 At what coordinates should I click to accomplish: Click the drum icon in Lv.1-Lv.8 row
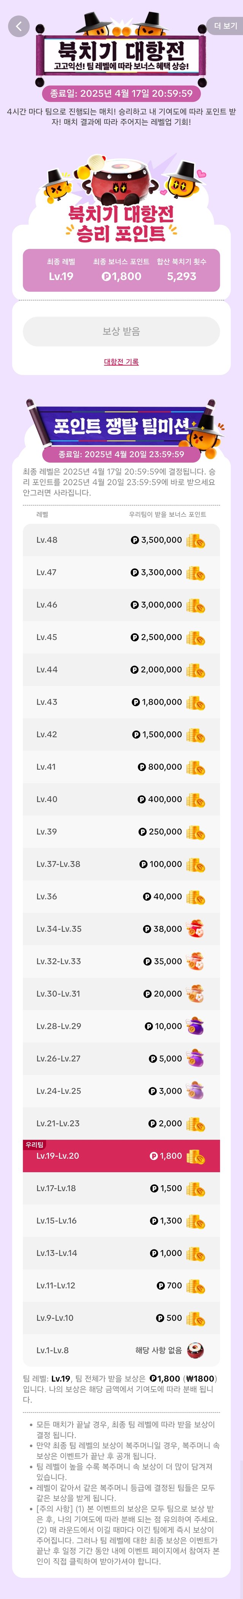coord(196,1350)
